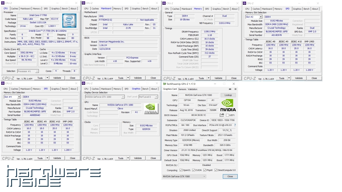This screenshot has width=342, height=192.
Task: Click the 3193.0 MHz NB Frequency value
Action: coord(224,23)
